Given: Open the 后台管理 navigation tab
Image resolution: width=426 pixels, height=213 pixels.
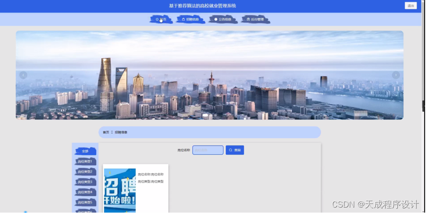Looking at the screenshot, I should tap(255, 19).
